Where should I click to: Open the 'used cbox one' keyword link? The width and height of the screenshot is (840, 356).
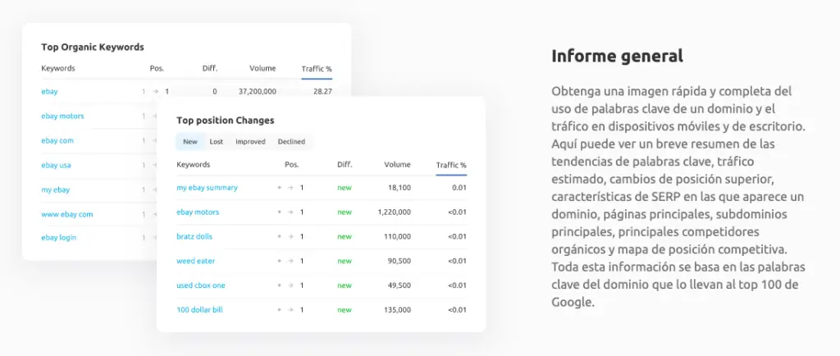[201, 285]
